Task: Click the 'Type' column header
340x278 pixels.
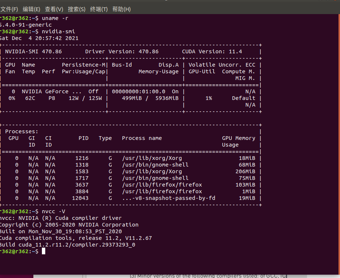Action: pyautogui.click(x=105, y=138)
